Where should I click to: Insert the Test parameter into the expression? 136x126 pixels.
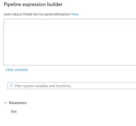tap(13, 111)
